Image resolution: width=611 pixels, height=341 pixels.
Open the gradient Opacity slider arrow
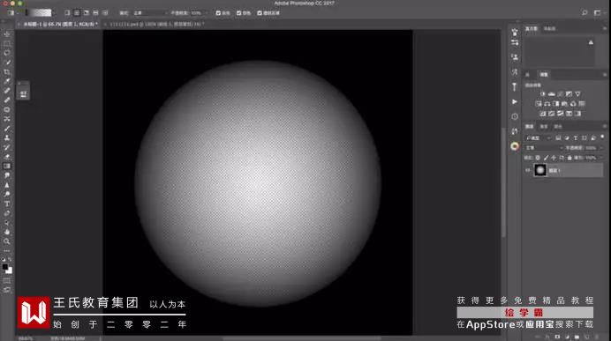pos(206,13)
